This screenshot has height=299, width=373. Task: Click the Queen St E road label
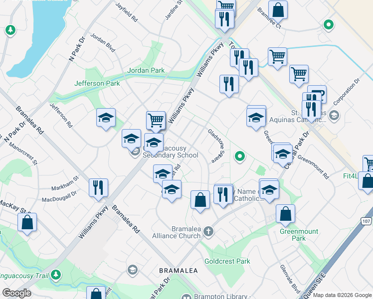coord(313,287)
